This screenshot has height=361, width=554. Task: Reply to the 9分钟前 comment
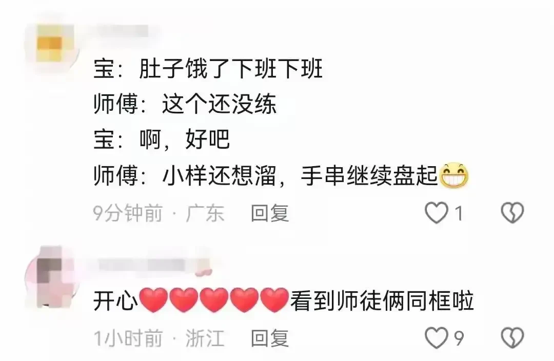[x=270, y=213]
